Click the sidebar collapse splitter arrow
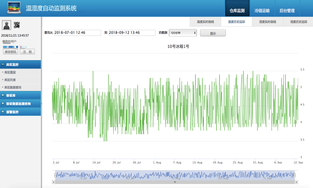Image resolution: width=313 pixels, height=188 pixels. point(41,103)
